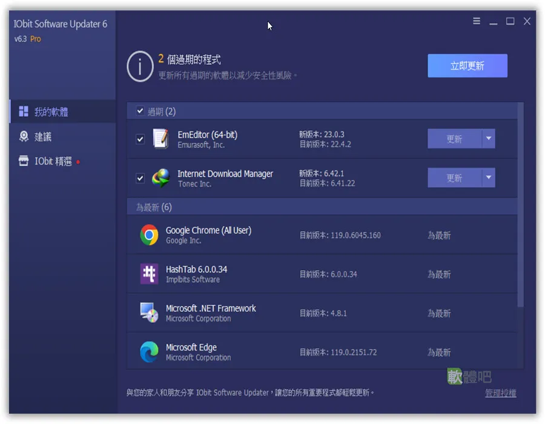Uncheck the EmEditor (64-bit) checkbox
The height and width of the screenshot is (424, 545).
tap(140, 139)
